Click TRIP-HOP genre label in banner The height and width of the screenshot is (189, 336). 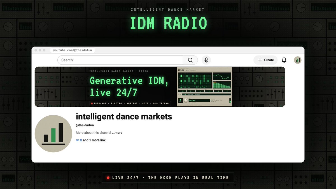pyautogui.click(x=100, y=103)
